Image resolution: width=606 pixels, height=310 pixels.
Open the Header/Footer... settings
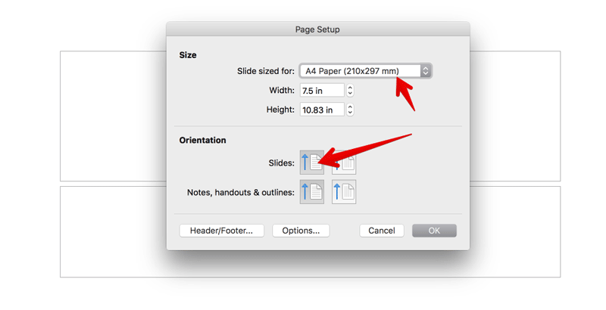pos(221,231)
